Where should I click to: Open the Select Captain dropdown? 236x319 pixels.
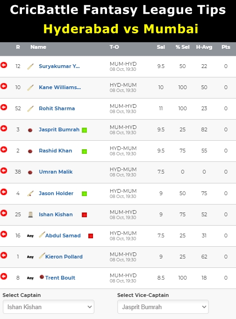[49, 307]
